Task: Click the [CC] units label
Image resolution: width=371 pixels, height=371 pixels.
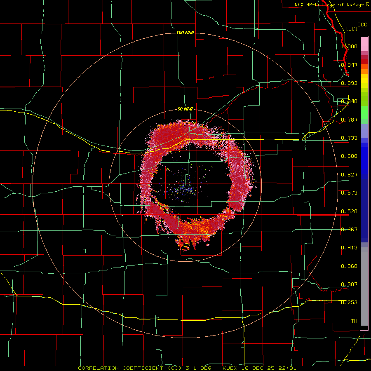Action: (x=352, y=28)
